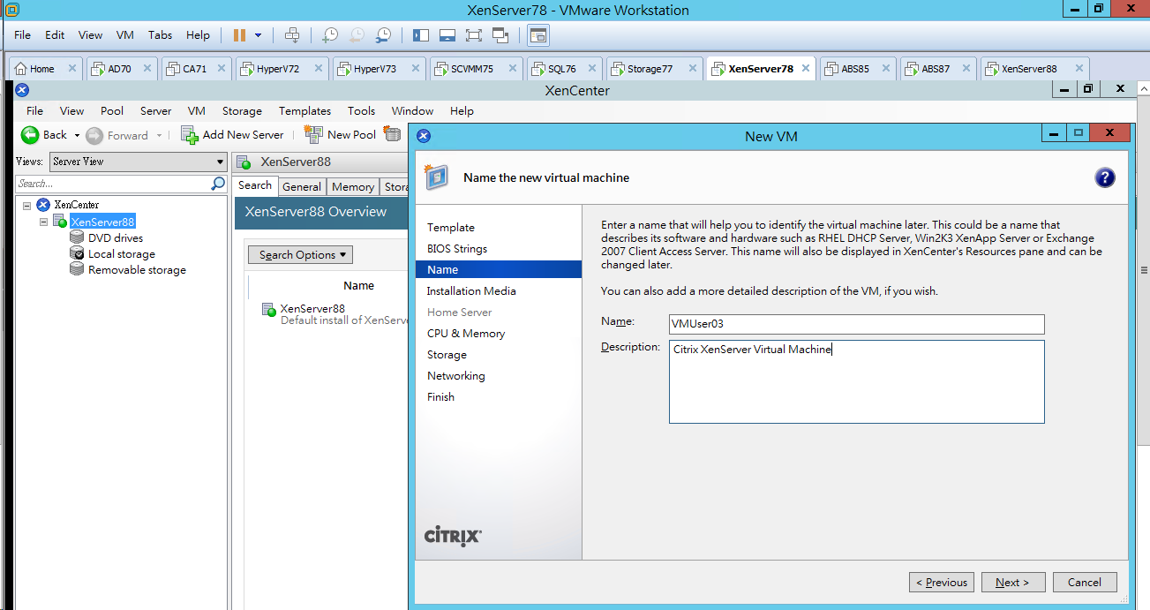Open the XenCenter Pool menu

click(112, 111)
